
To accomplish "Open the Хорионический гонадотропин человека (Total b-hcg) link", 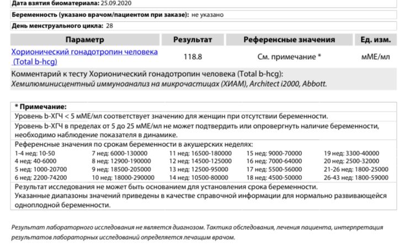I will pyautogui.click(x=84, y=52).
